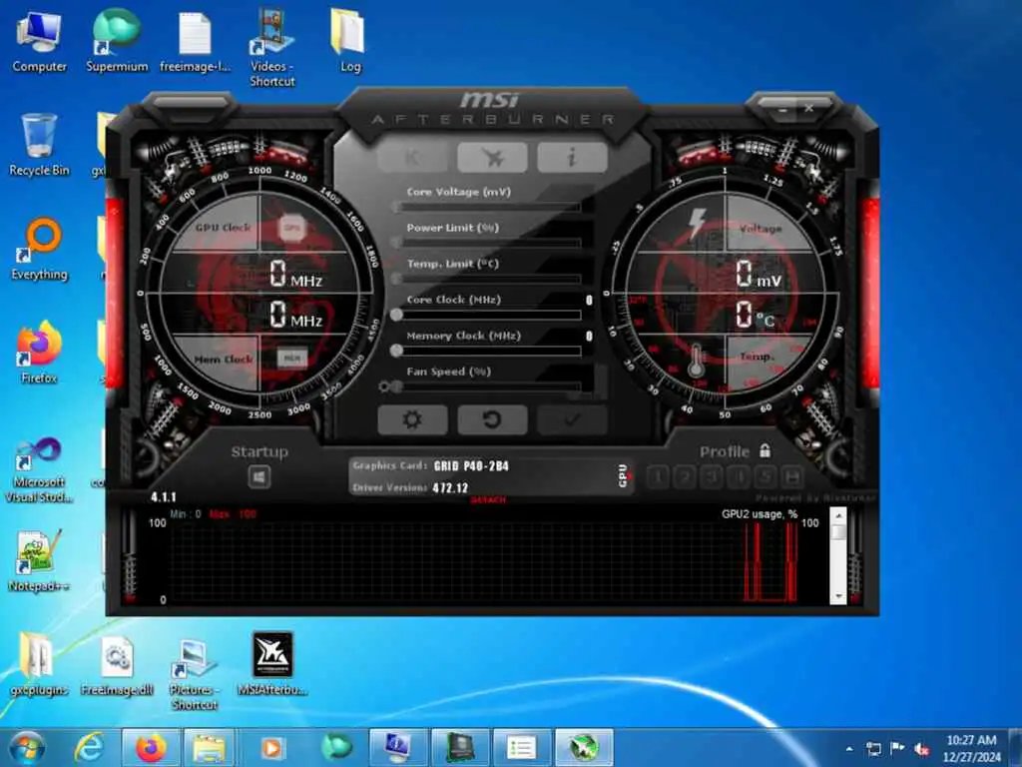Show hidden system tray icons
This screenshot has height=767, width=1022.
coord(849,749)
